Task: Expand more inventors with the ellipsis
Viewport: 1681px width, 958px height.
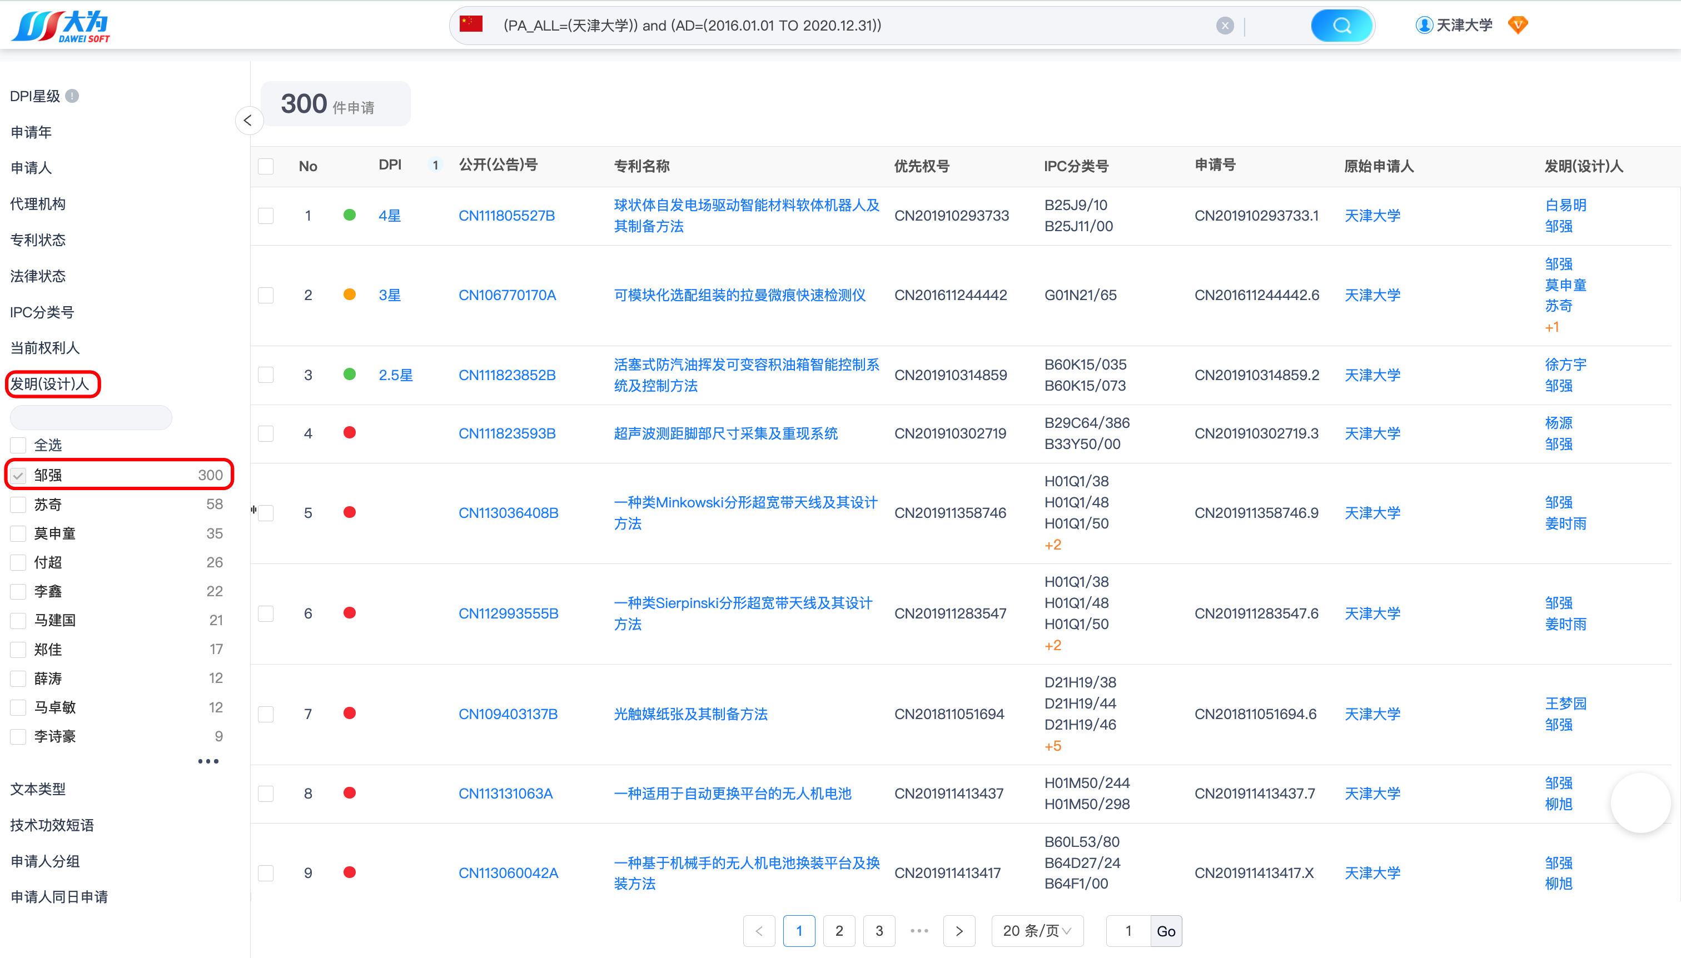Action: [208, 761]
